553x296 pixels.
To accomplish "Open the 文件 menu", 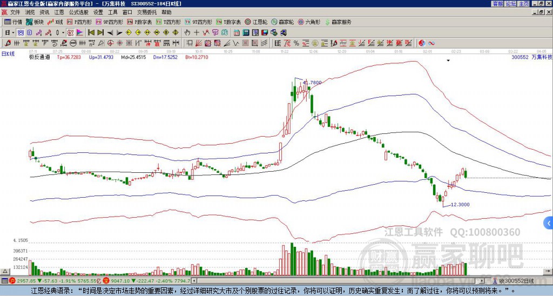I will coord(15,12).
